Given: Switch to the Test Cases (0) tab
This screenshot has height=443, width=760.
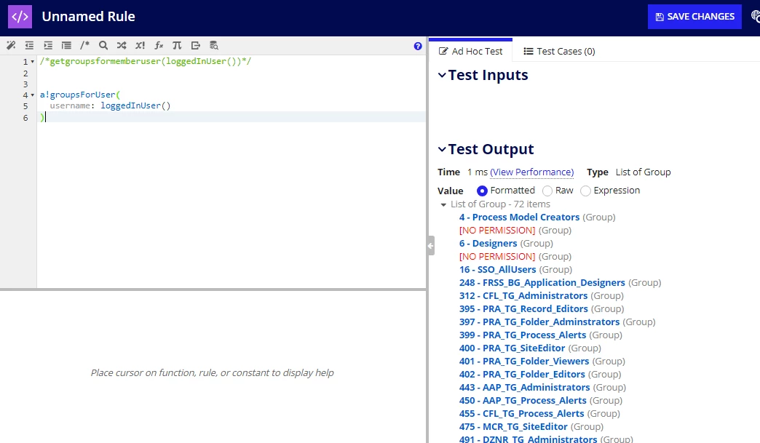Looking at the screenshot, I should click(559, 51).
